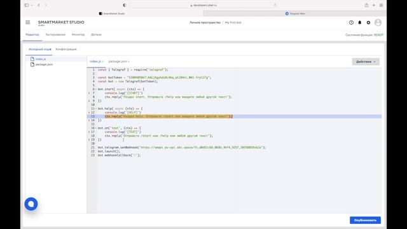This screenshot has width=407, height=229.
Task: Click the const Telegraf require line 1
Action: [133, 70]
